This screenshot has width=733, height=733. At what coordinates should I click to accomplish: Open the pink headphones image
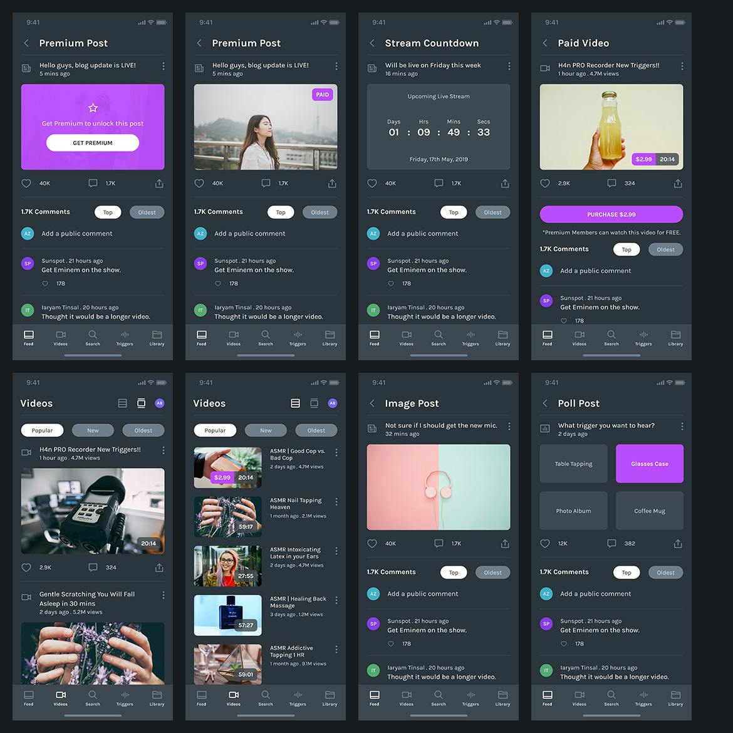tap(439, 487)
